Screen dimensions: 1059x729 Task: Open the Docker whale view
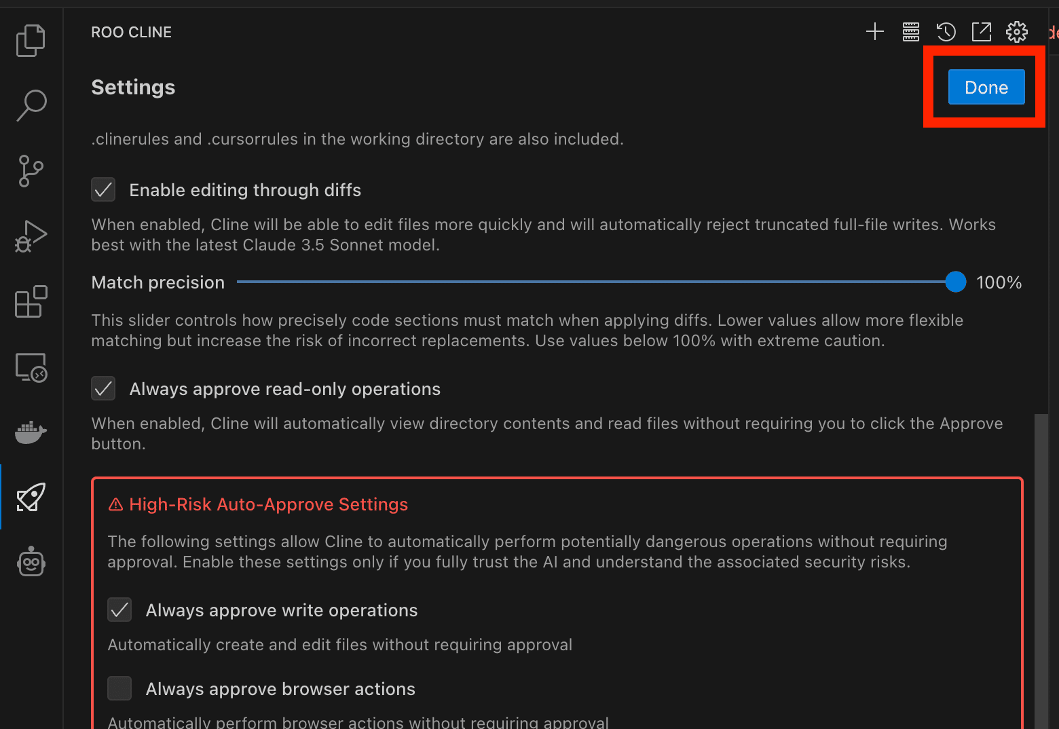click(31, 432)
